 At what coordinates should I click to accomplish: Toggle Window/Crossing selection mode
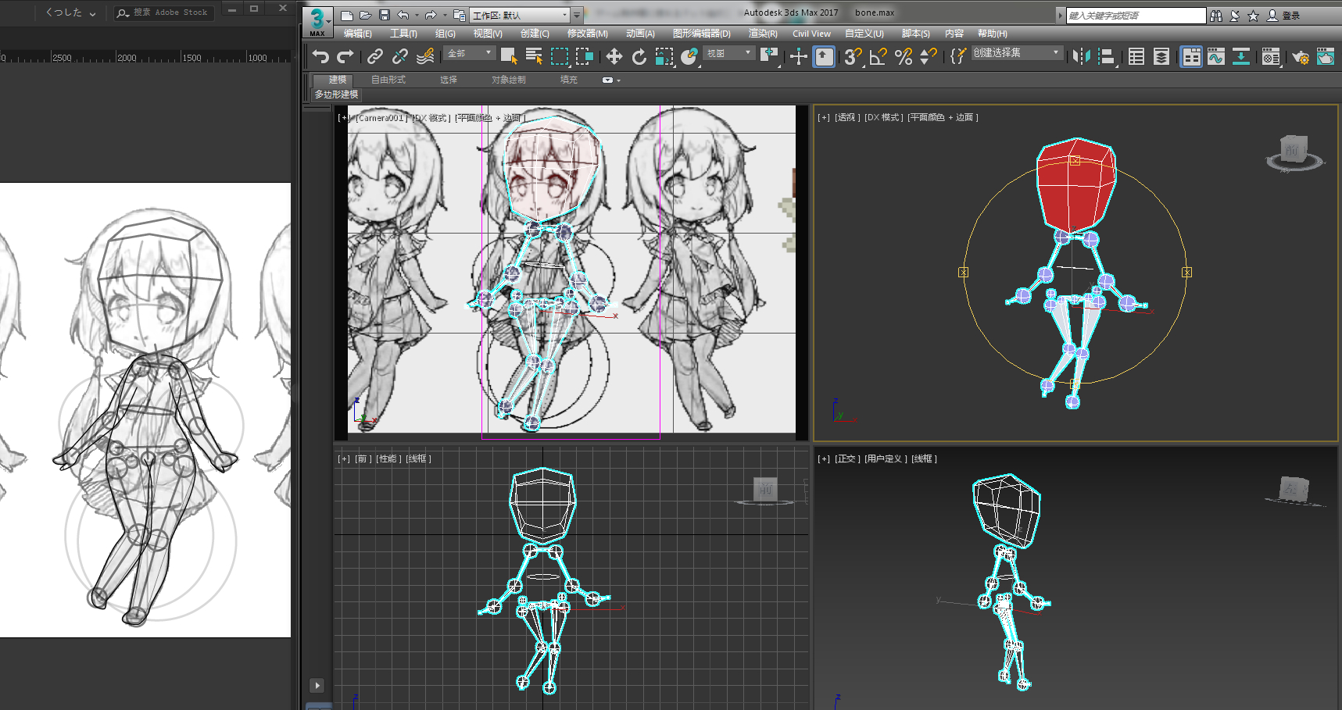click(x=585, y=56)
